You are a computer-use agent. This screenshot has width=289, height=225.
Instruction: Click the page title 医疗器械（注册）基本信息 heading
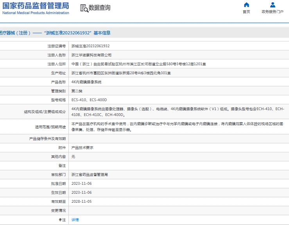click(55, 33)
